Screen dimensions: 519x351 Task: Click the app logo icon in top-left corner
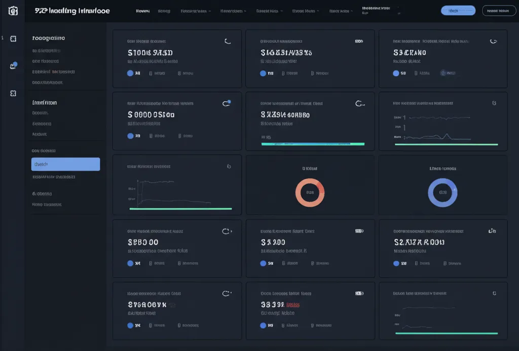[13, 10]
